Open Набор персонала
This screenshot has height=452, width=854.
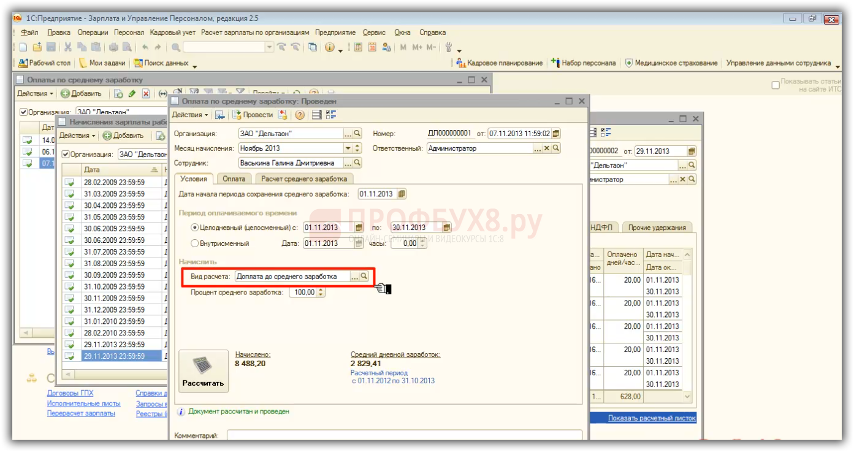click(584, 63)
